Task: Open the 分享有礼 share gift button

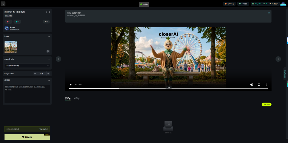Action: click(x=229, y=4)
